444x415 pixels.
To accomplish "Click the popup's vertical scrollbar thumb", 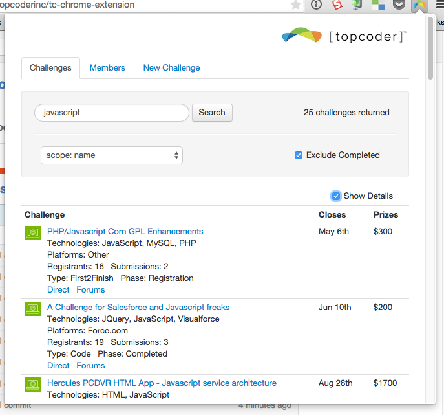I will pos(430,48).
